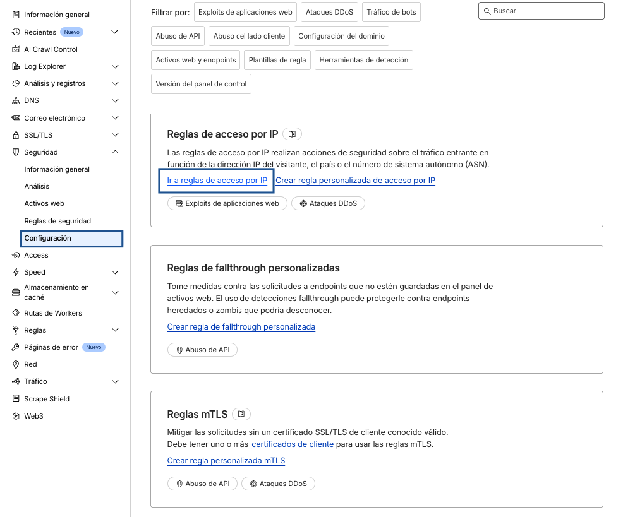The height and width of the screenshot is (517, 623).
Task: Click the Scrape Shield icon
Action: pyautogui.click(x=16, y=399)
